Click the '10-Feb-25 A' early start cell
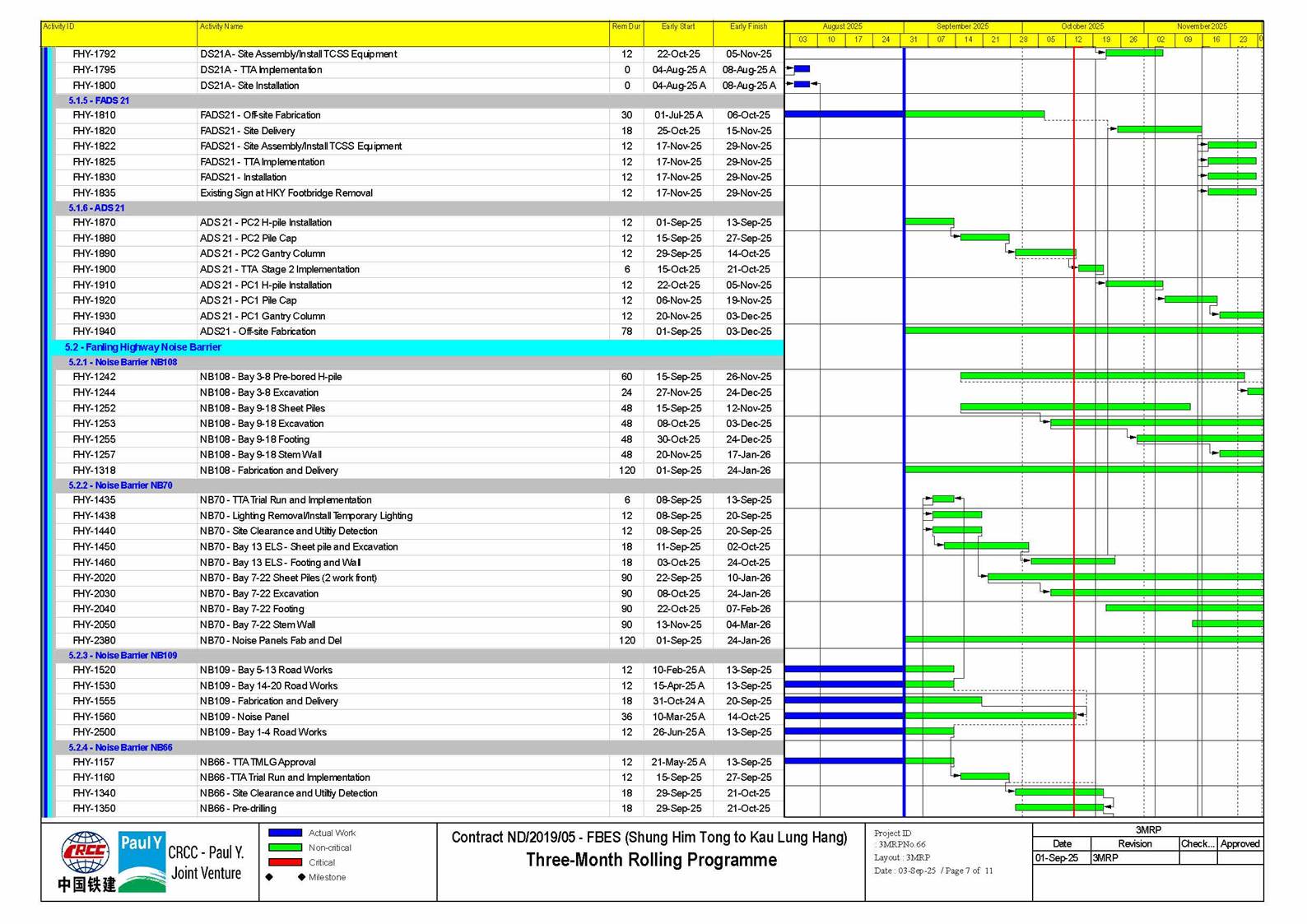 (x=679, y=671)
